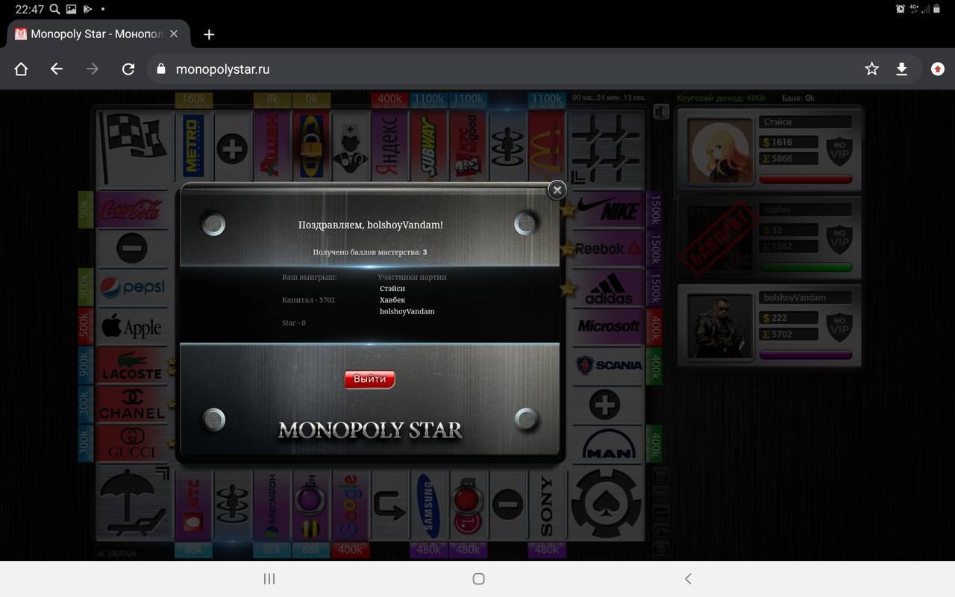The image size is (955, 597).
Task: Click the NO VIP shield on bolshoyVandam's card
Action: [x=839, y=326]
